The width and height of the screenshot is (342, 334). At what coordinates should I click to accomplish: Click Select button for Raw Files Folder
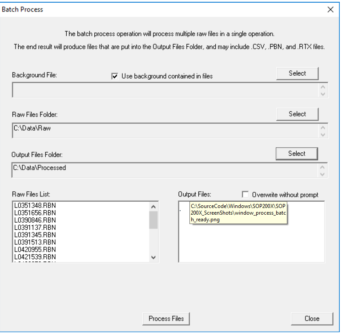tap(297, 114)
